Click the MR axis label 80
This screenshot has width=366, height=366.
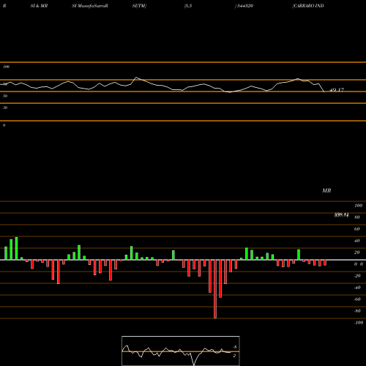[356, 217]
